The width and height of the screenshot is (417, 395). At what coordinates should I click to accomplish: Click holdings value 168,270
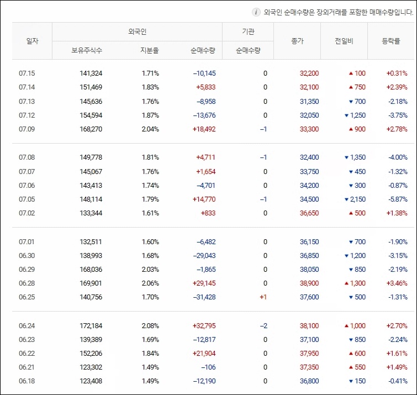91,129
